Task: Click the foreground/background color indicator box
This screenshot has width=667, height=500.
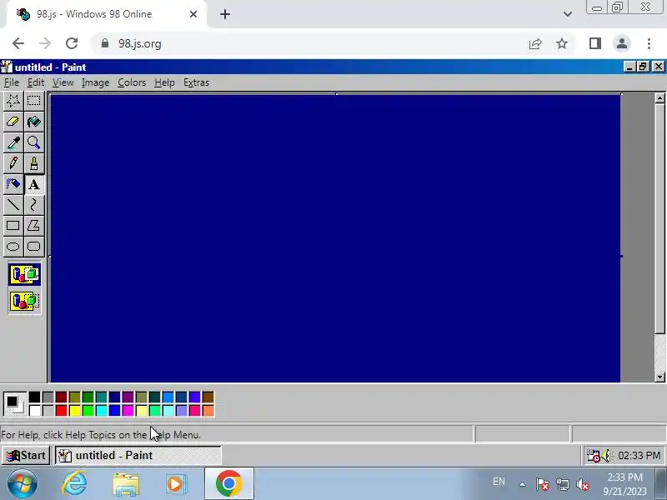Action: (15, 404)
